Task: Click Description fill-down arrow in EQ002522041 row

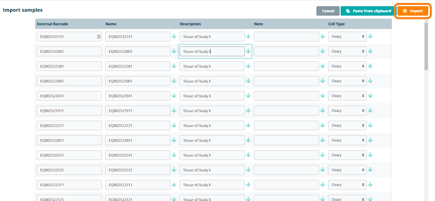Action: coord(248,96)
